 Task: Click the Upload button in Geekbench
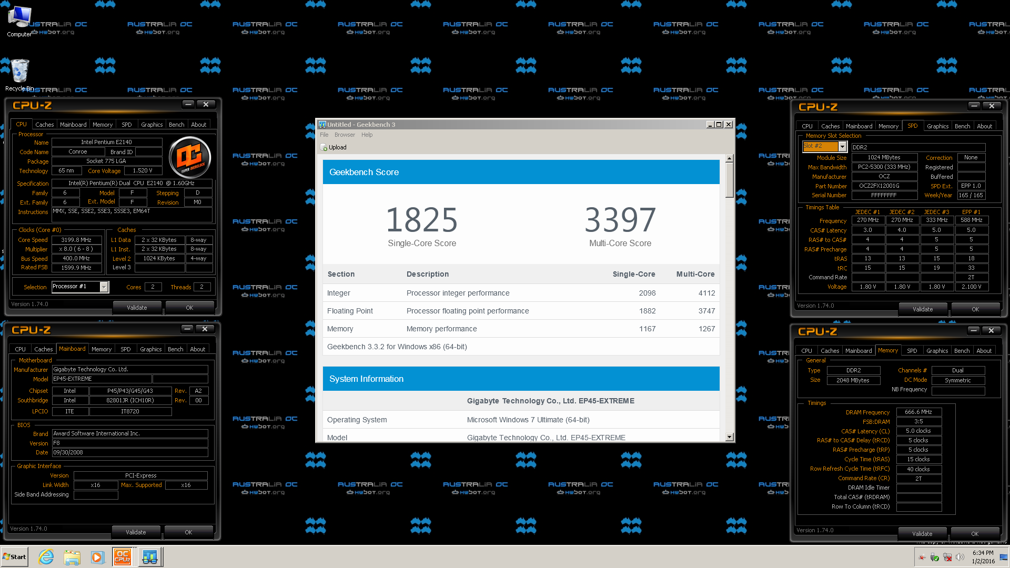coord(334,147)
